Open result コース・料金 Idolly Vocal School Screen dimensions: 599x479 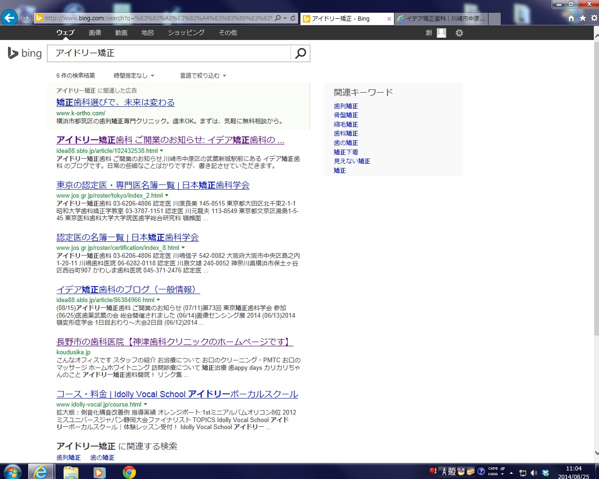pos(177,394)
